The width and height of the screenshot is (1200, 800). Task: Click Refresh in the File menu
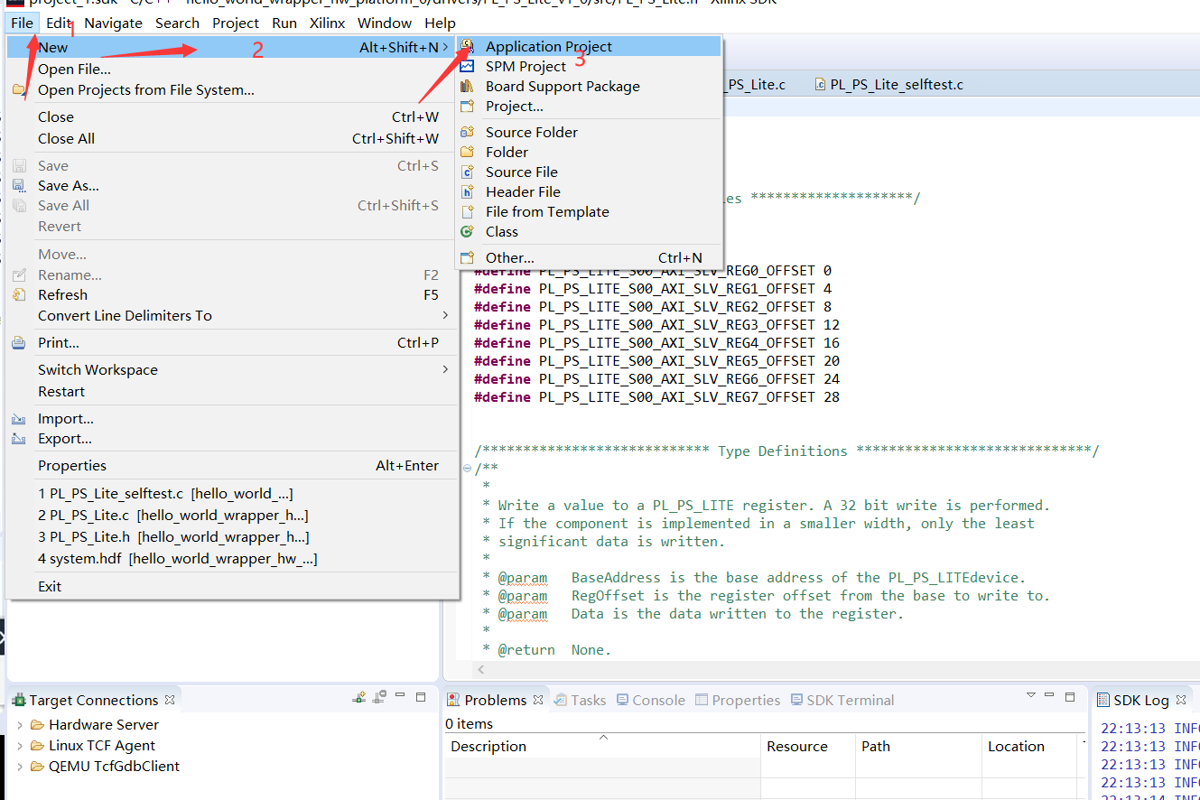tap(232, 294)
